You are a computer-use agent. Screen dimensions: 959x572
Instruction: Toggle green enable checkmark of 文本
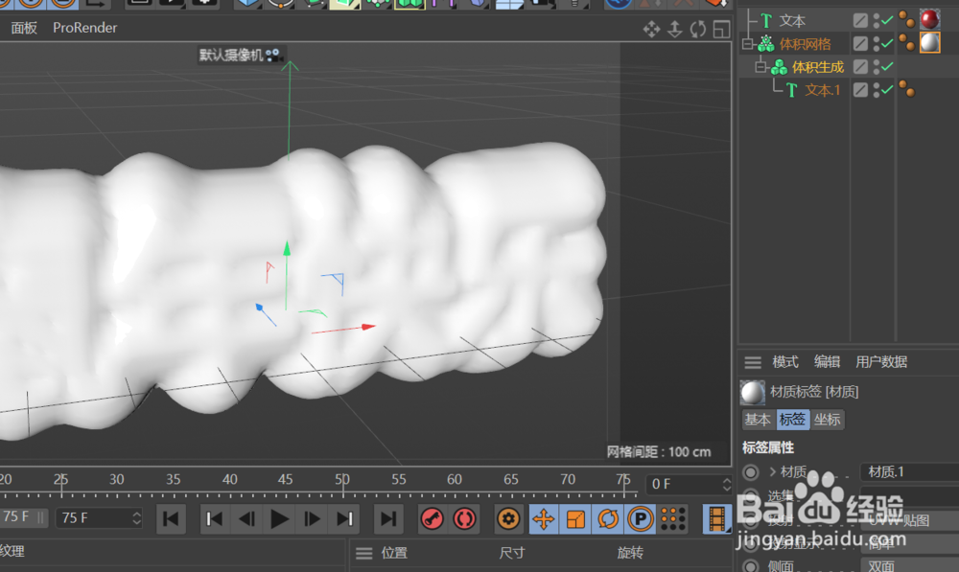pyautogui.click(x=887, y=21)
